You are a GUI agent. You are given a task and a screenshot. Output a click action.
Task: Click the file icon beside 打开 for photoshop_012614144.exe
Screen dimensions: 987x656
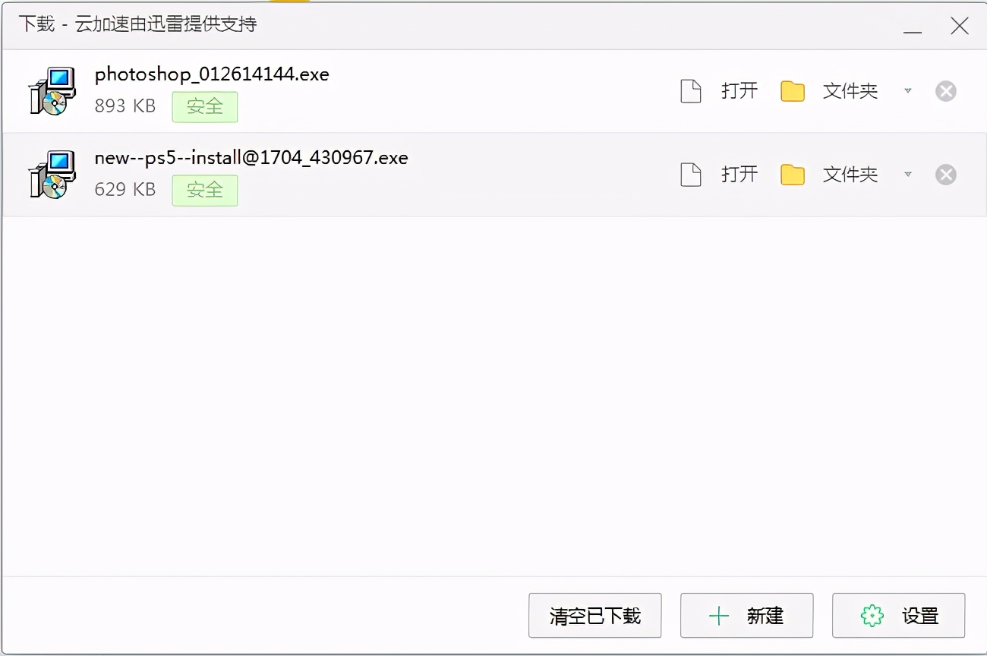[x=691, y=90]
